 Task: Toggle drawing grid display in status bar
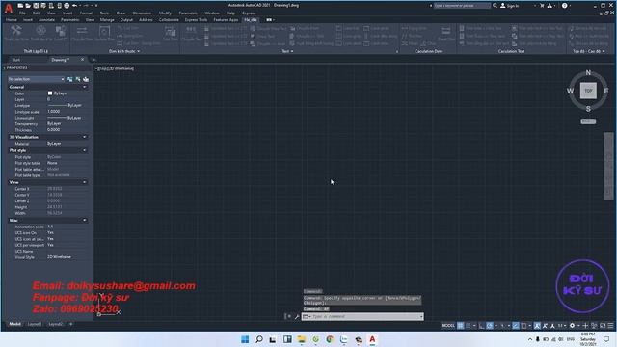tap(461, 326)
